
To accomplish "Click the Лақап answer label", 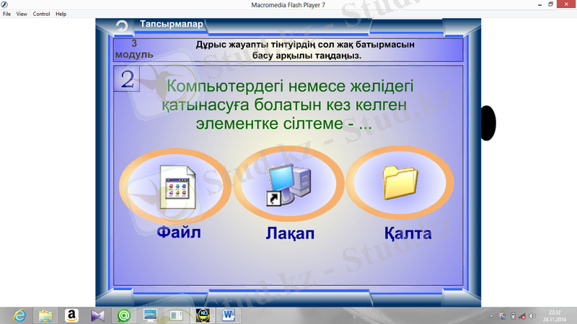I will coord(289,234).
